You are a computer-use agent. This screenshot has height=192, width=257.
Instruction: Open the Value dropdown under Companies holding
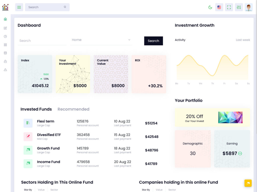coord(159,190)
